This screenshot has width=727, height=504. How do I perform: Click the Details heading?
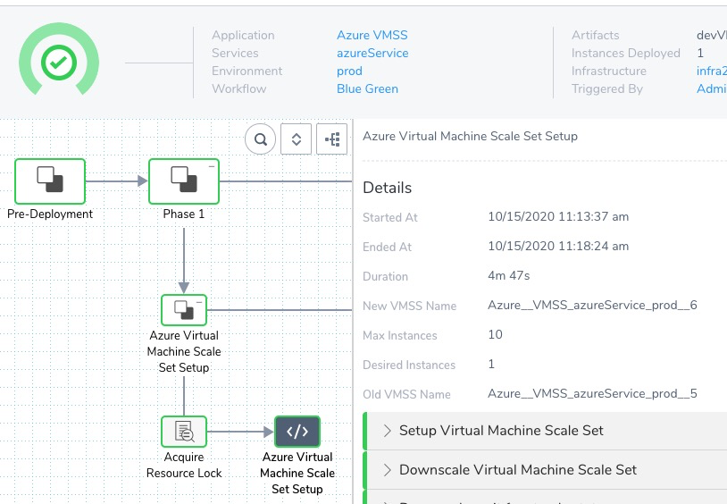coord(387,188)
